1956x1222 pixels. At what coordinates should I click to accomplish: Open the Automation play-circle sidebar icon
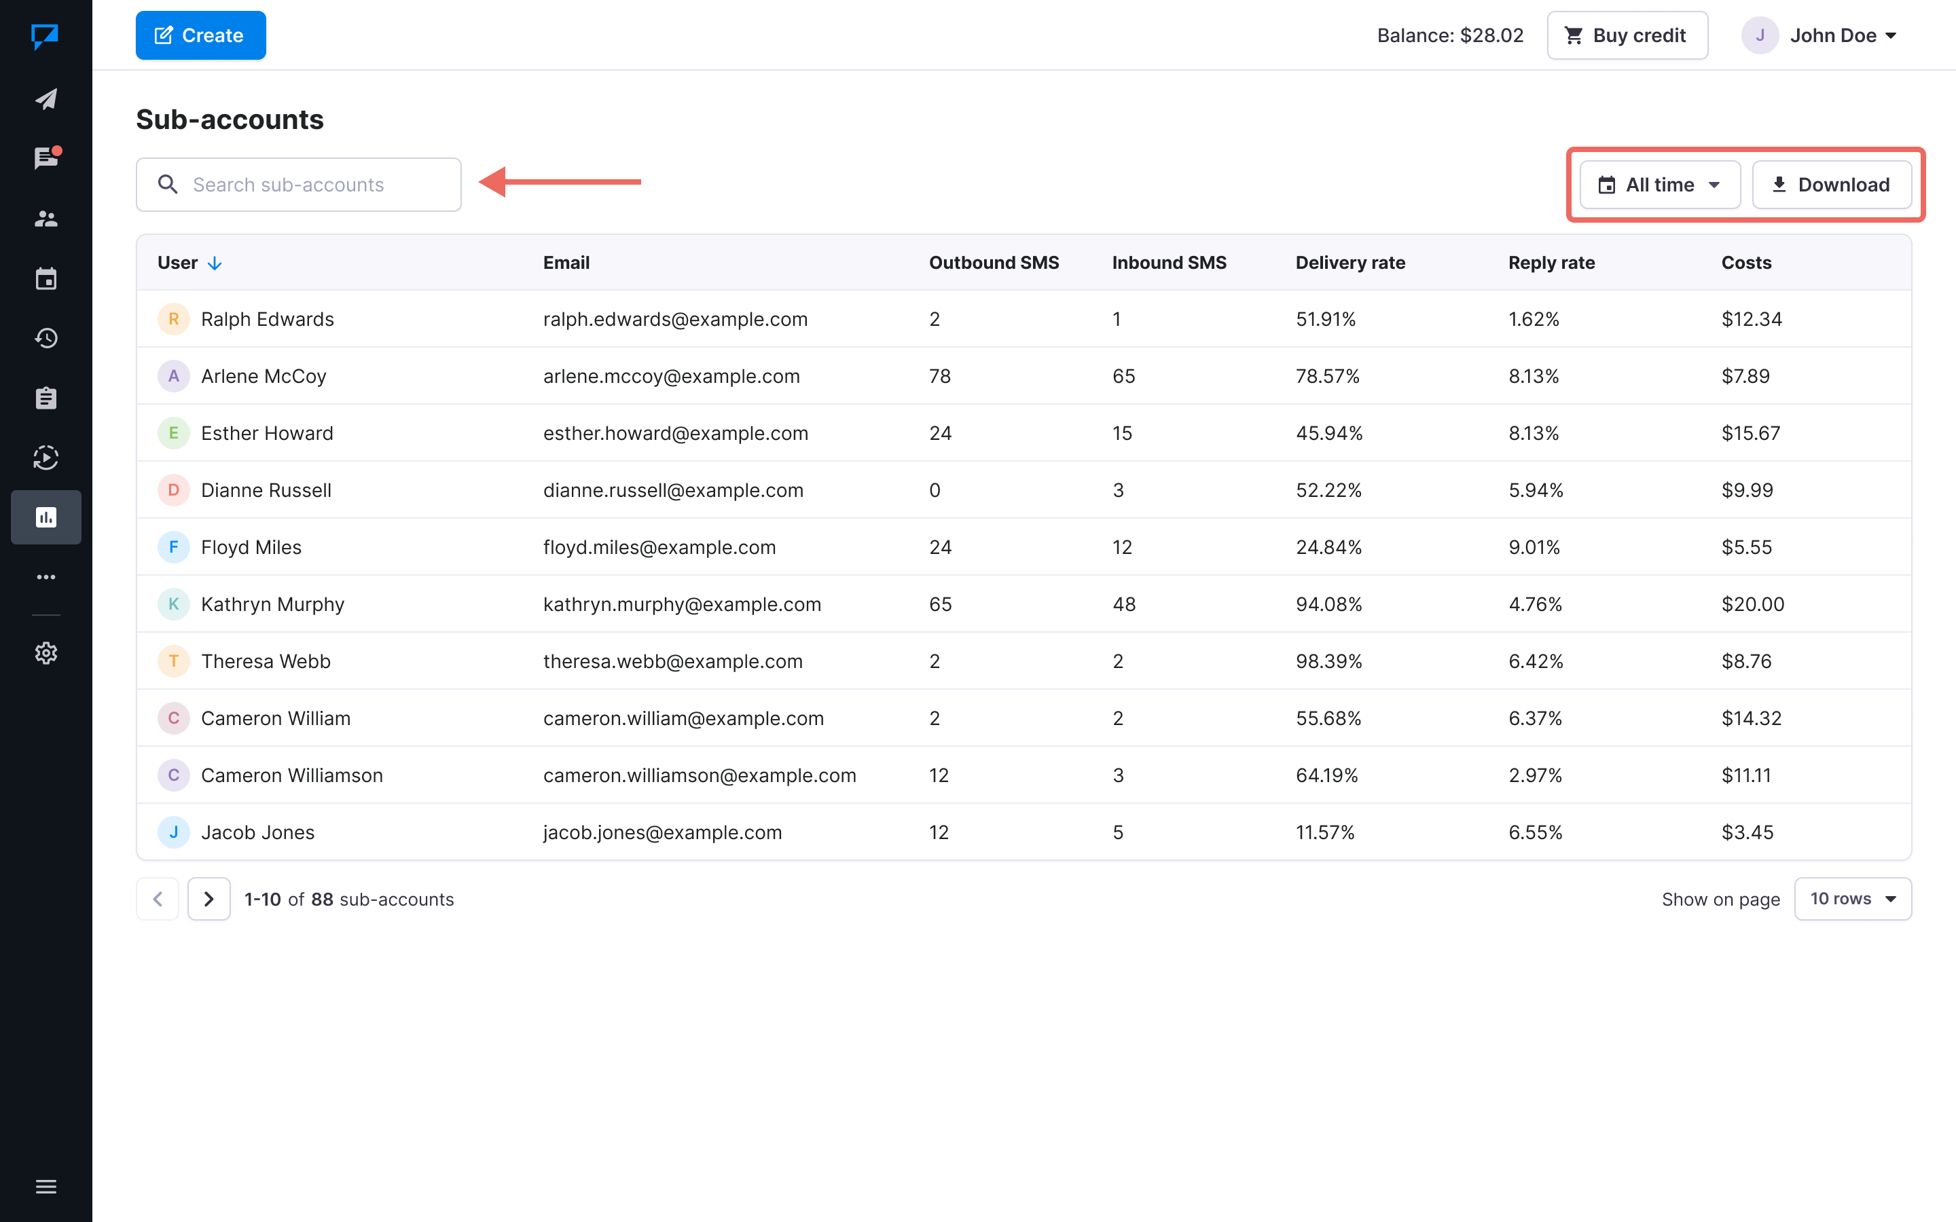(x=46, y=458)
